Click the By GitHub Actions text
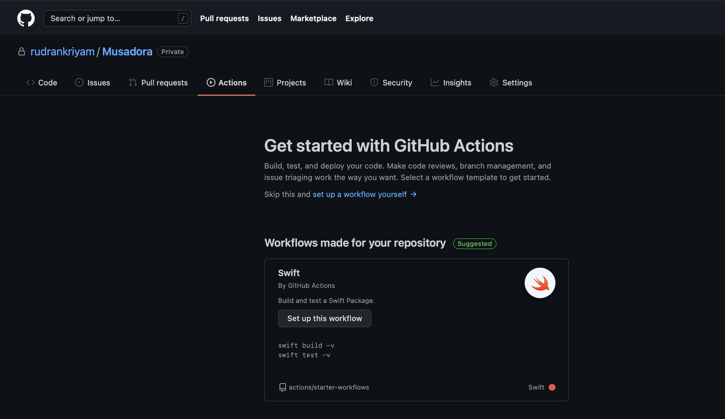This screenshot has width=725, height=419. [306, 286]
